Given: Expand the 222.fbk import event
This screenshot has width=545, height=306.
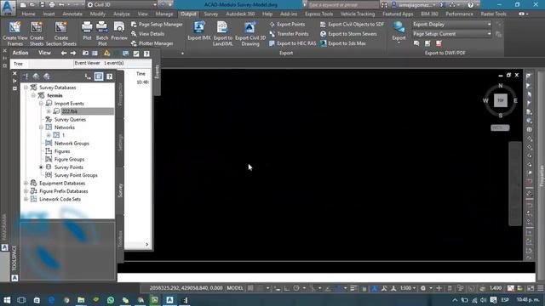Looking at the screenshot, I should 49,111.
